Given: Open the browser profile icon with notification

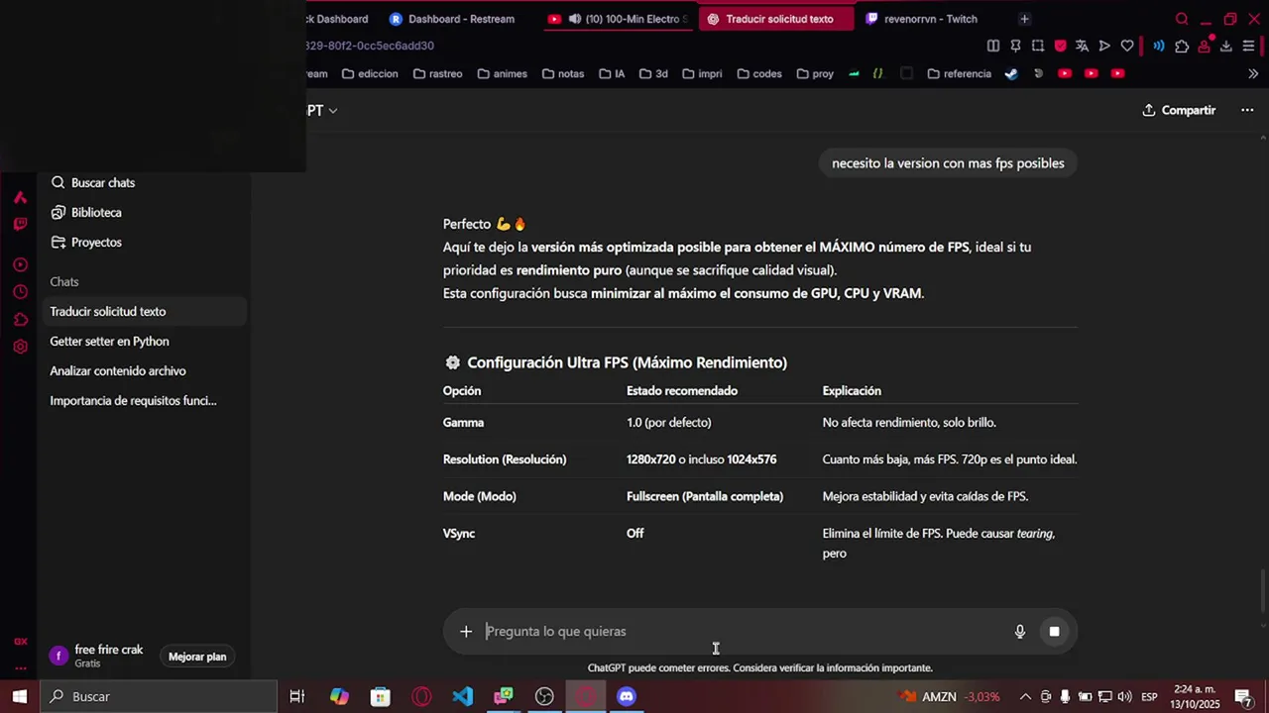Looking at the screenshot, I should click(1205, 46).
